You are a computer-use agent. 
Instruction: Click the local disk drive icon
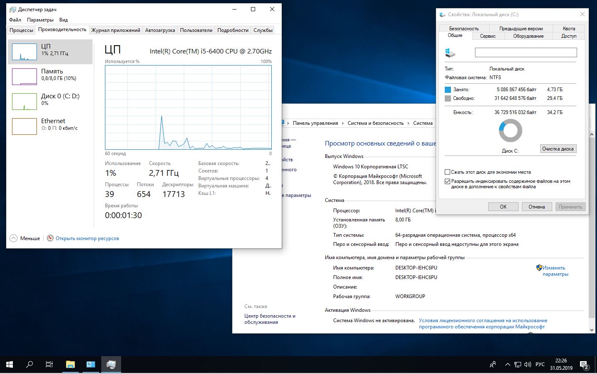coord(450,53)
